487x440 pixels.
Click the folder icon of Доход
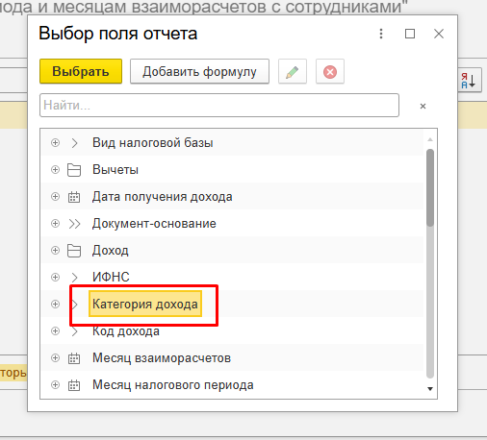(x=74, y=251)
